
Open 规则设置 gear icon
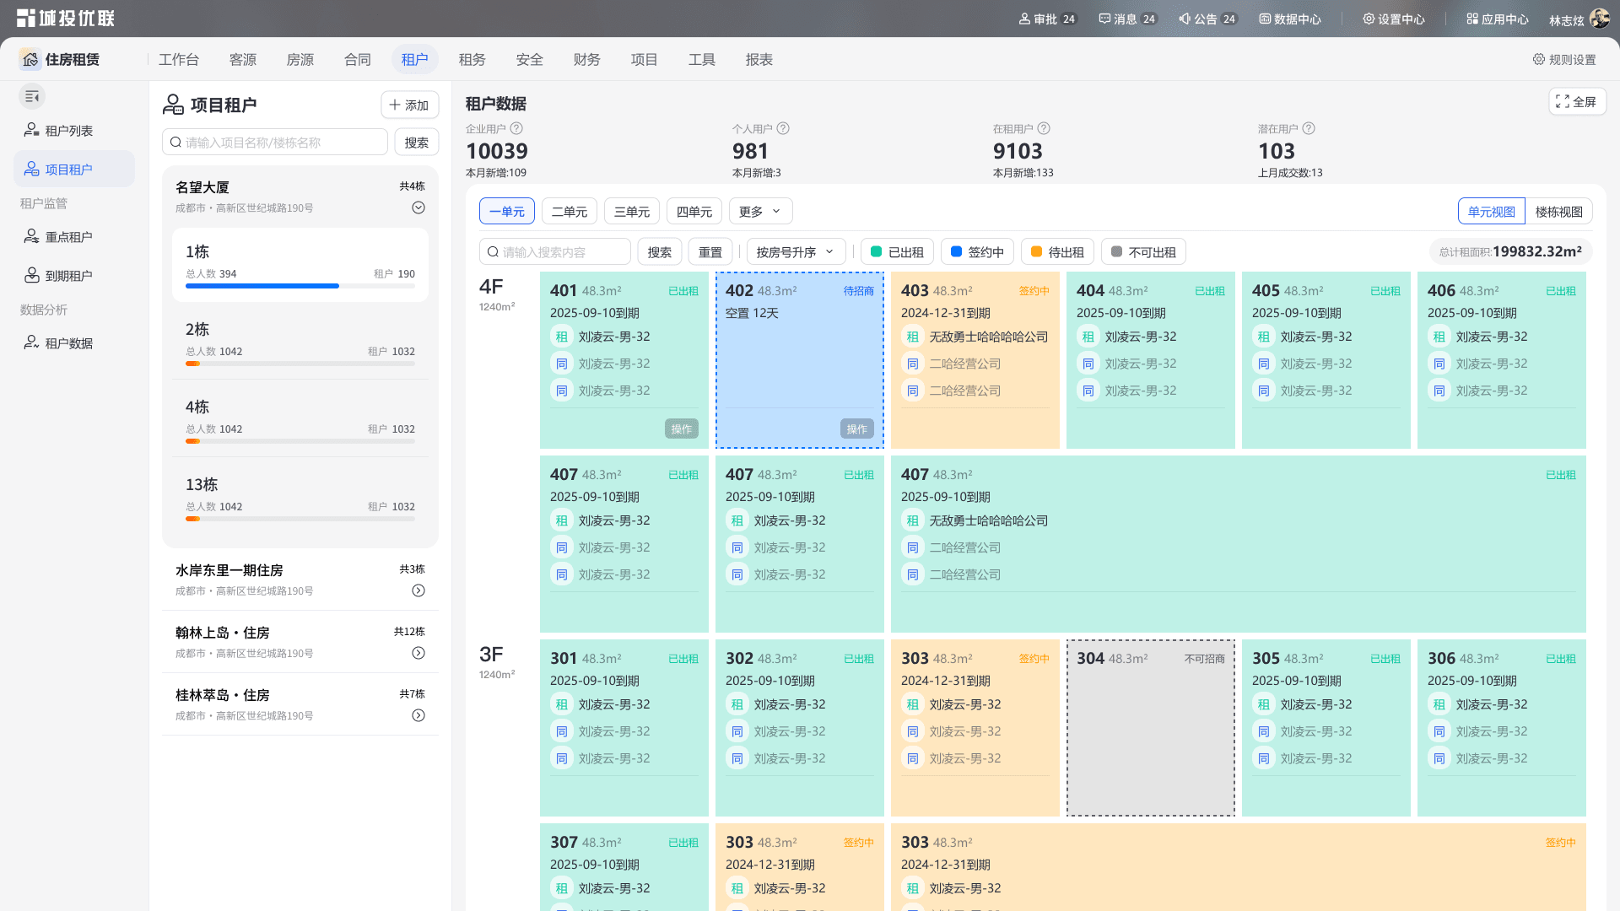pos(1539,59)
